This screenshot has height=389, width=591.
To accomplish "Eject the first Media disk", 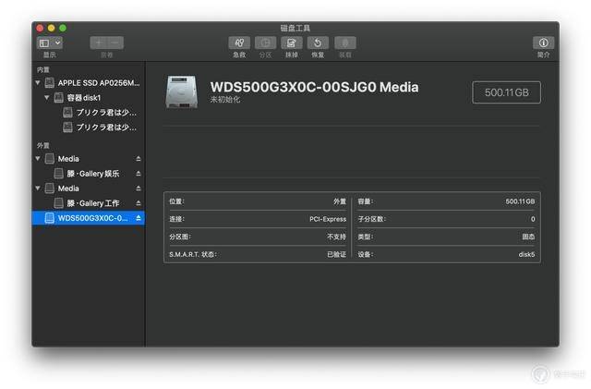I will click(139, 159).
